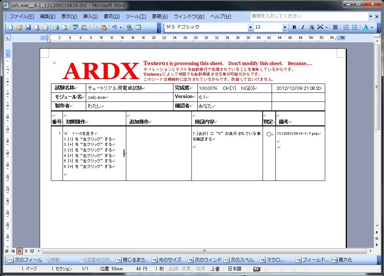384x276 pixels.
Task: Expand the Formatting toolbar options
Action: (x=379, y=27)
